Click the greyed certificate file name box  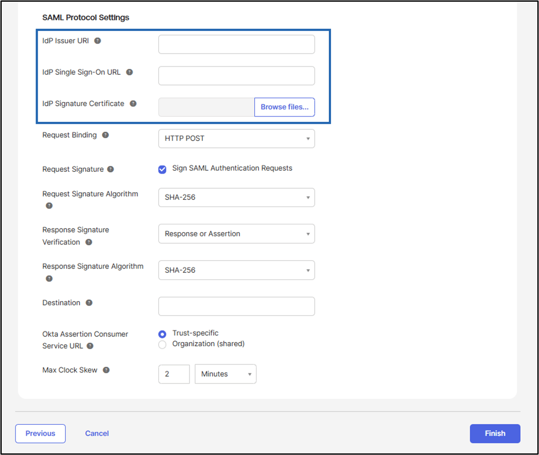pyautogui.click(x=206, y=107)
